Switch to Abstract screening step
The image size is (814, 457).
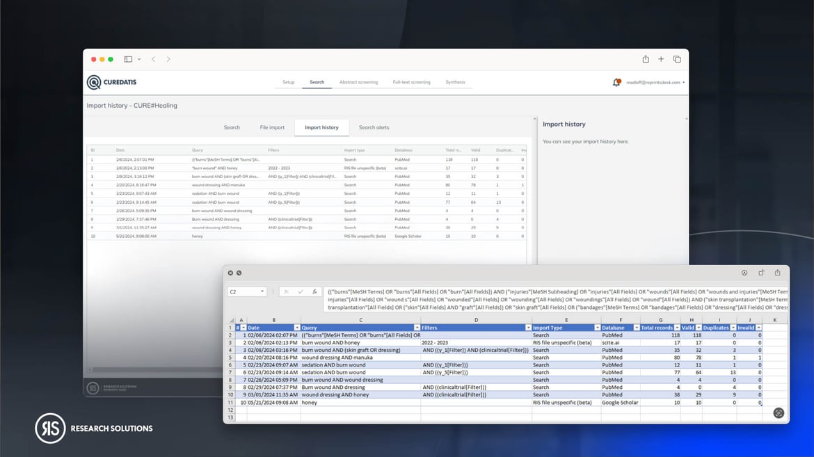[359, 82]
